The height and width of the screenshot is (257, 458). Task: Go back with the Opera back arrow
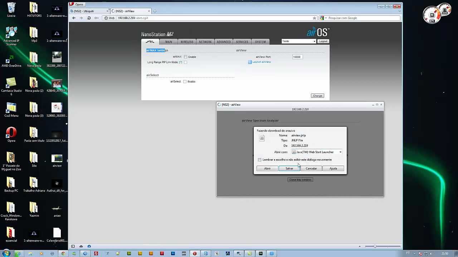click(x=74, y=18)
